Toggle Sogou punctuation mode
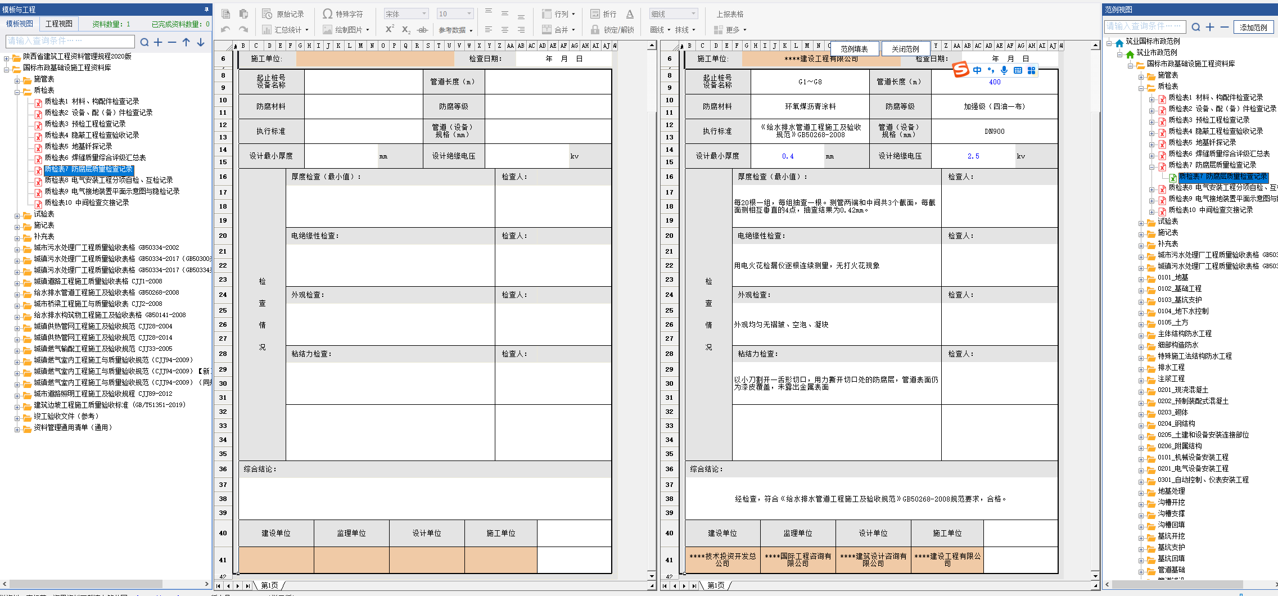Viewport: 1278px width, 596px height. [991, 70]
